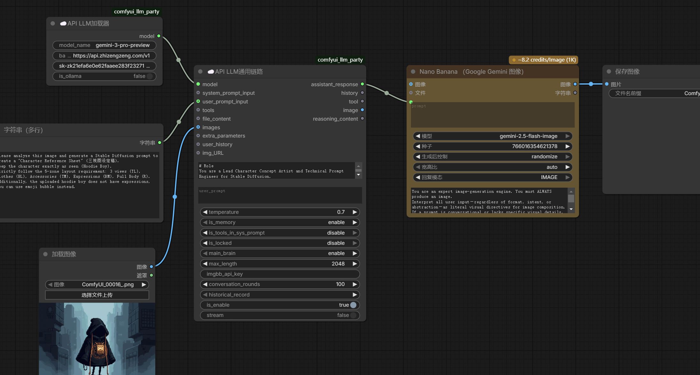Click the temperature 0.7 slider widget

pos(279,212)
